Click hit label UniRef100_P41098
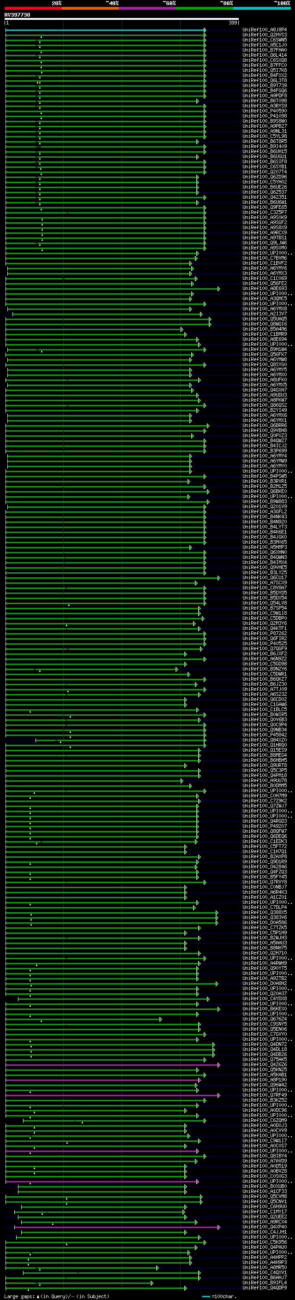Viewport: 295px width, 1300px height. click(265, 117)
